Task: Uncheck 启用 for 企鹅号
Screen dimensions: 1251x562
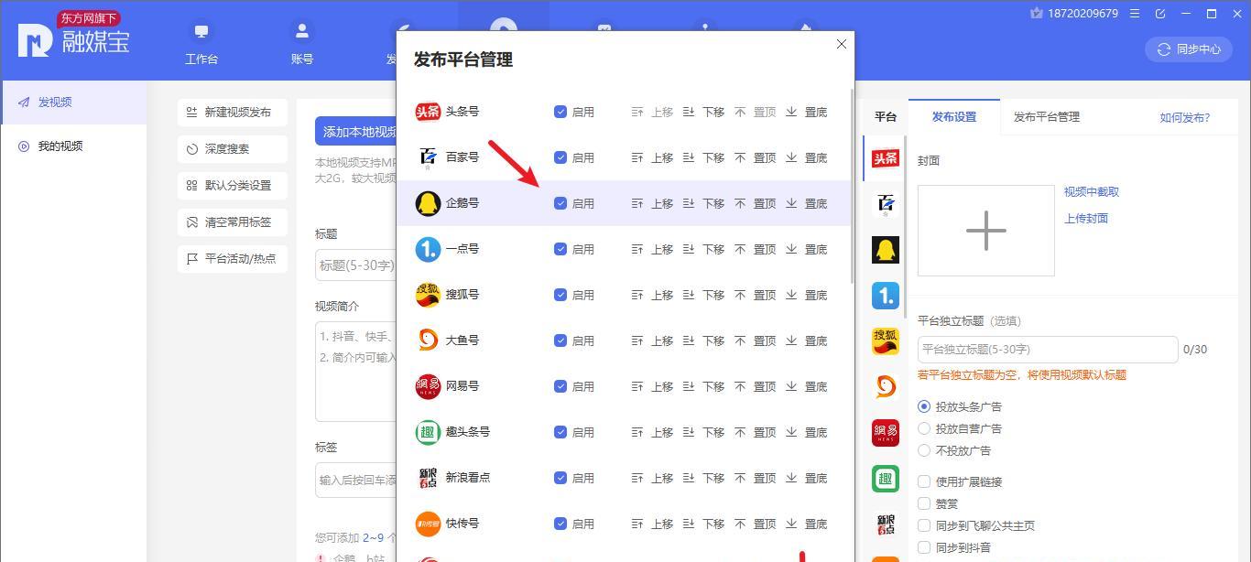Action: tap(560, 203)
